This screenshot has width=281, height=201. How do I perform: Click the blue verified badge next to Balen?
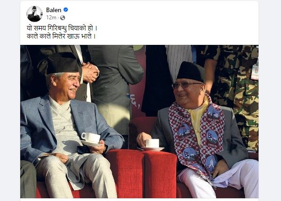pyautogui.click(x=66, y=10)
